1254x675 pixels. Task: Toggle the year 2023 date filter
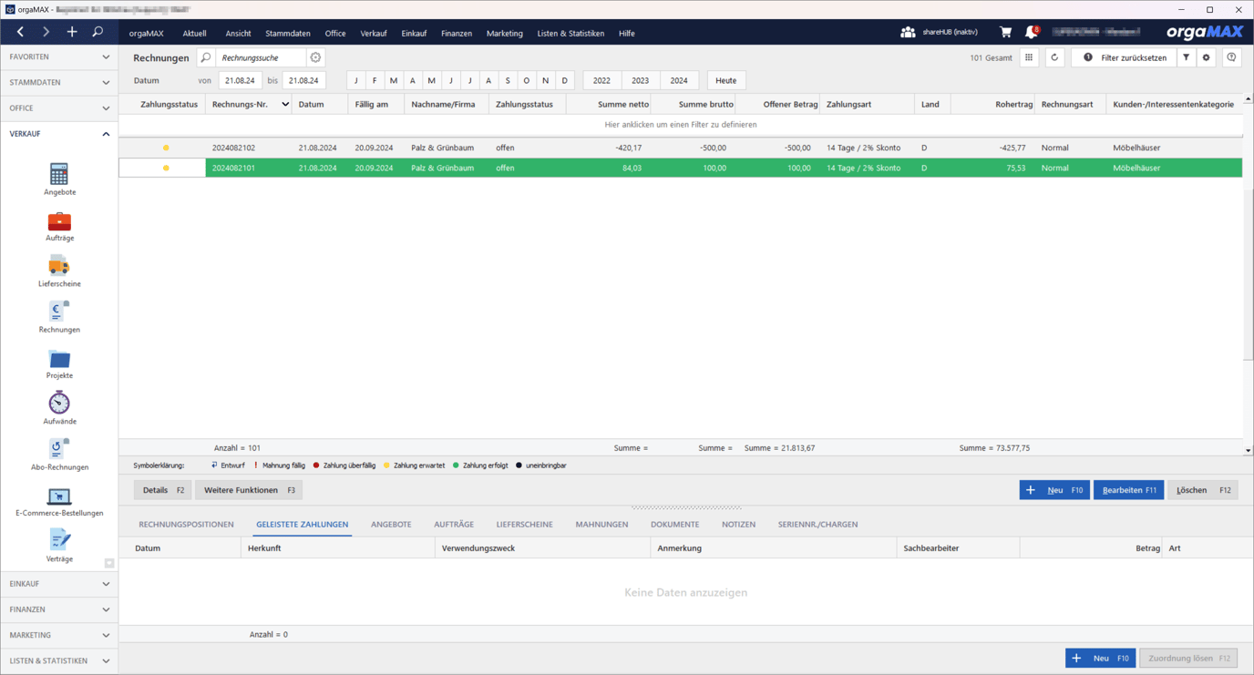[x=640, y=80]
